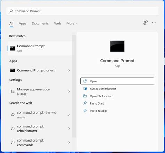Choose Open file location
165x153 pixels.
117,96
